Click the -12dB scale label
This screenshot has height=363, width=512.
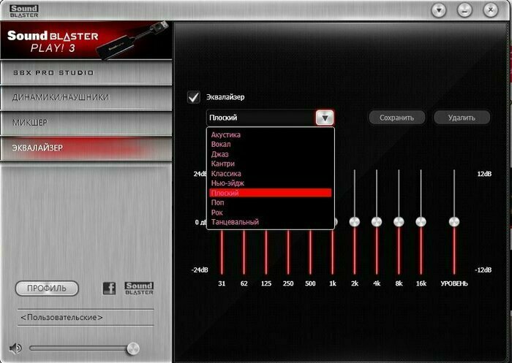pyautogui.click(x=483, y=270)
